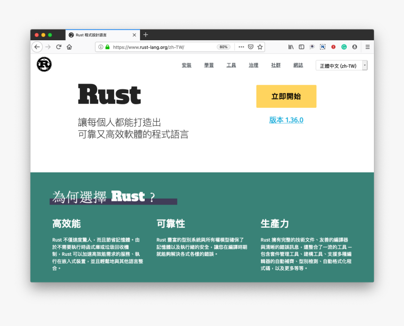Viewport: 404px width, 326px height.
Task: Click the chat bubble extension icon
Action: (x=312, y=47)
